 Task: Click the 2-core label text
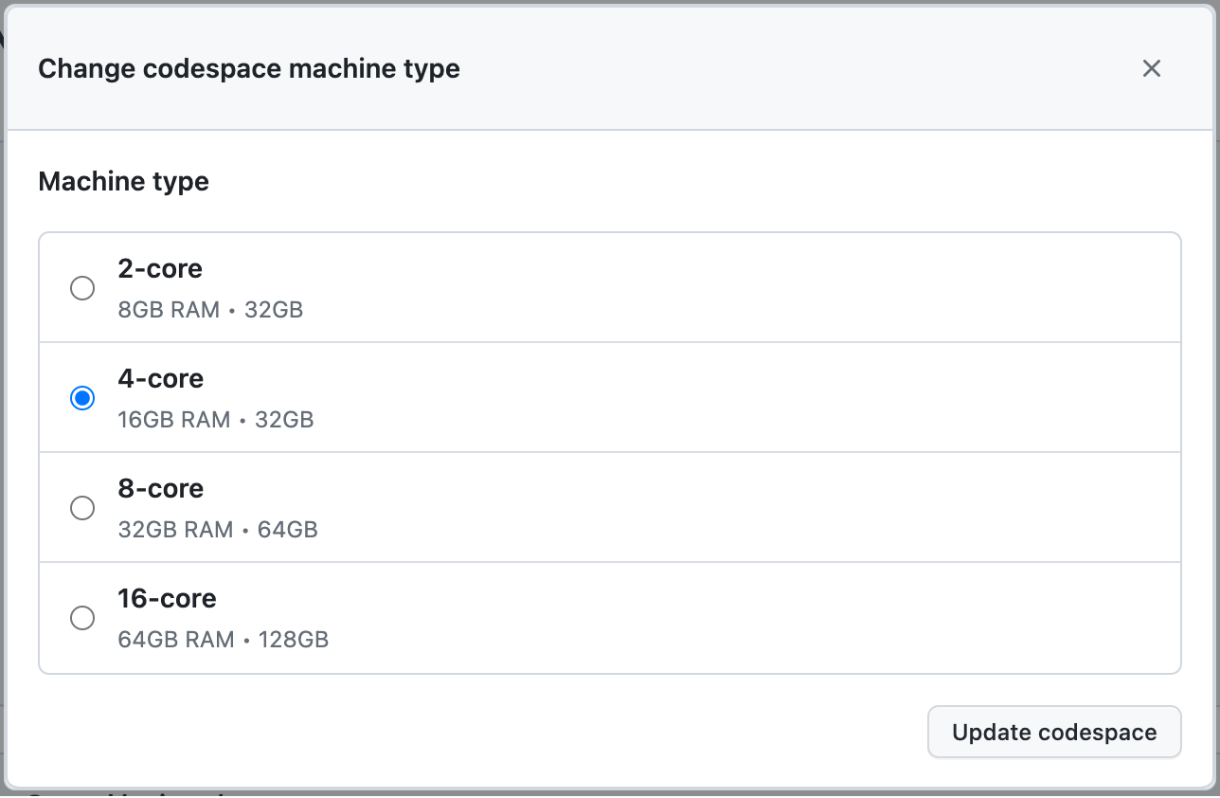point(160,269)
